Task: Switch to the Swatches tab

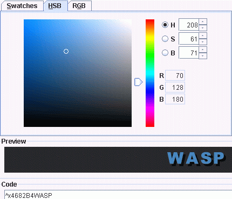Action: (22, 6)
